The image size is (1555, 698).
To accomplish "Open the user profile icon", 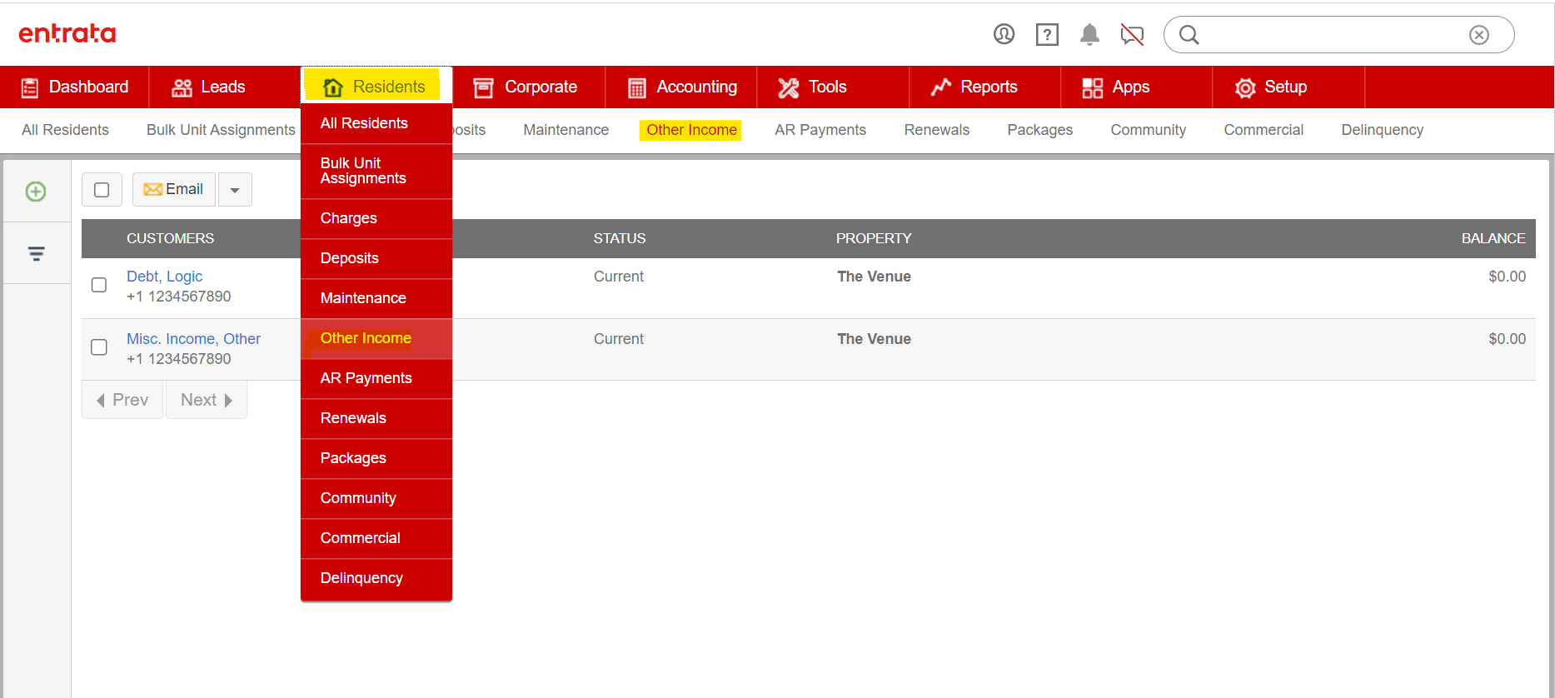I will point(1004,34).
